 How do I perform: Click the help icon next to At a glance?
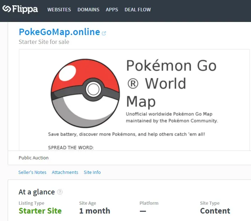point(60,192)
